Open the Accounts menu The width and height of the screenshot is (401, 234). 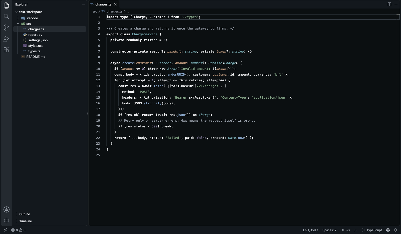(7, 209)
